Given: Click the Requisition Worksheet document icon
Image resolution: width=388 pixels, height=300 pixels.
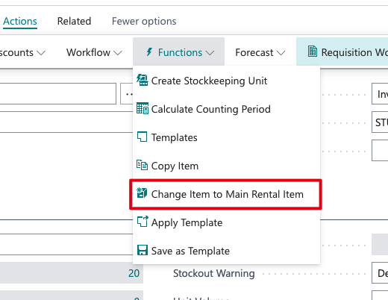Looking at the screenshot, I should pyautogui.click(x=313, y=51).
